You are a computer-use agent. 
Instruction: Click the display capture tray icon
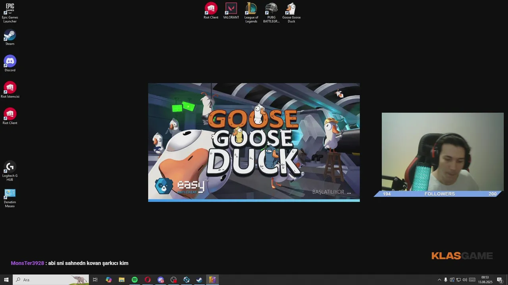(x=452, y=280)
